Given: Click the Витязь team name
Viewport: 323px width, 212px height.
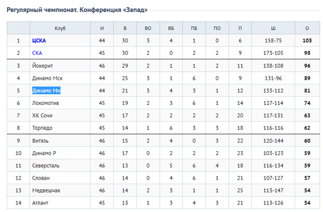Looking at the screenshot, I should click(40, 141).
